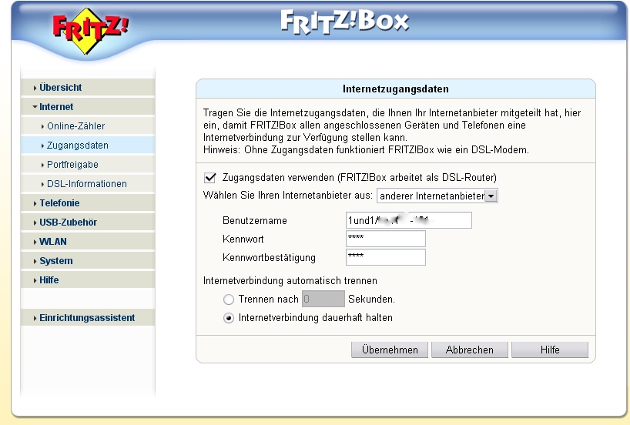Start the Einrichtungsassistent
The height and width of the screenshot is (425, 630).
click(x=88, y=318)
